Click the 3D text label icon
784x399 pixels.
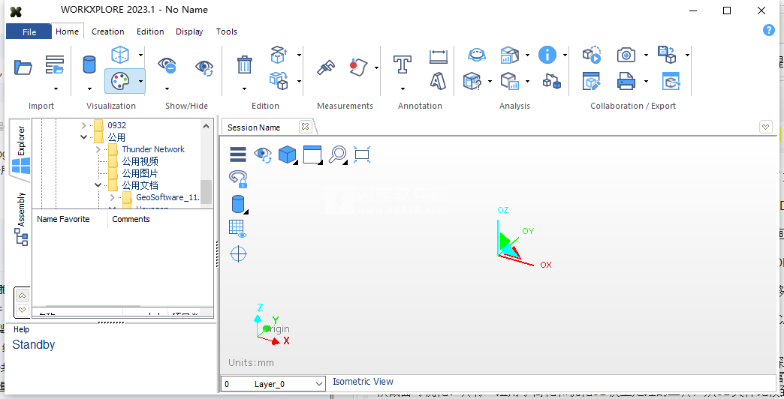pyautogui.click(x=438, y=80)
